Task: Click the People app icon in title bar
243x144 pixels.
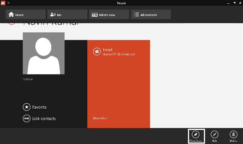Action: 3,3
